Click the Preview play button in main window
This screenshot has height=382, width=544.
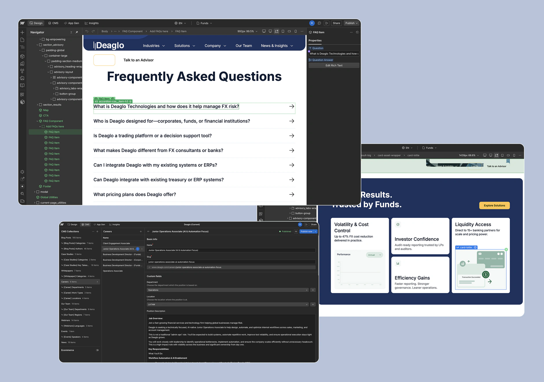[327, 23]
